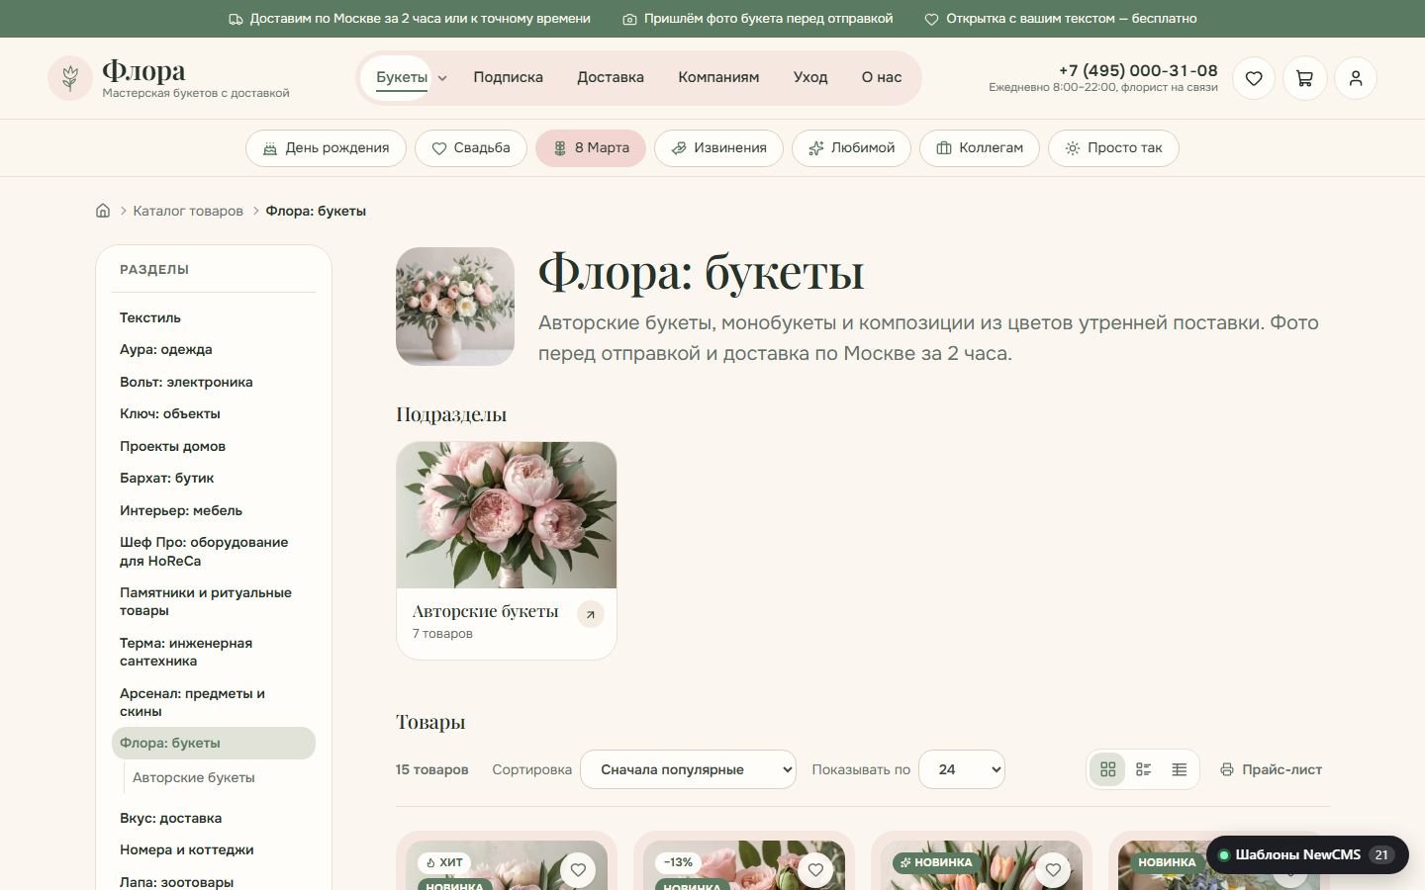
Task: Favorite the third product with НОВИНКА badge
Action: 1053,870
